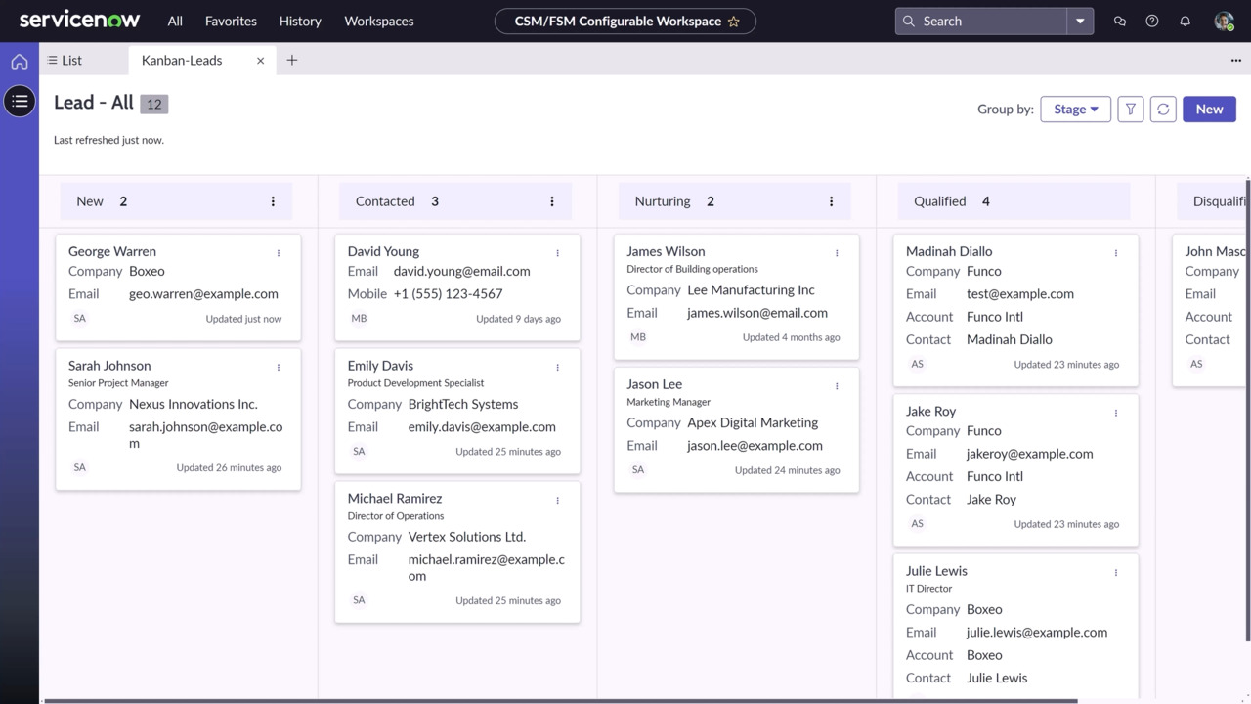
Task: Open the Connect chat icon
Action: point(1120,21)
